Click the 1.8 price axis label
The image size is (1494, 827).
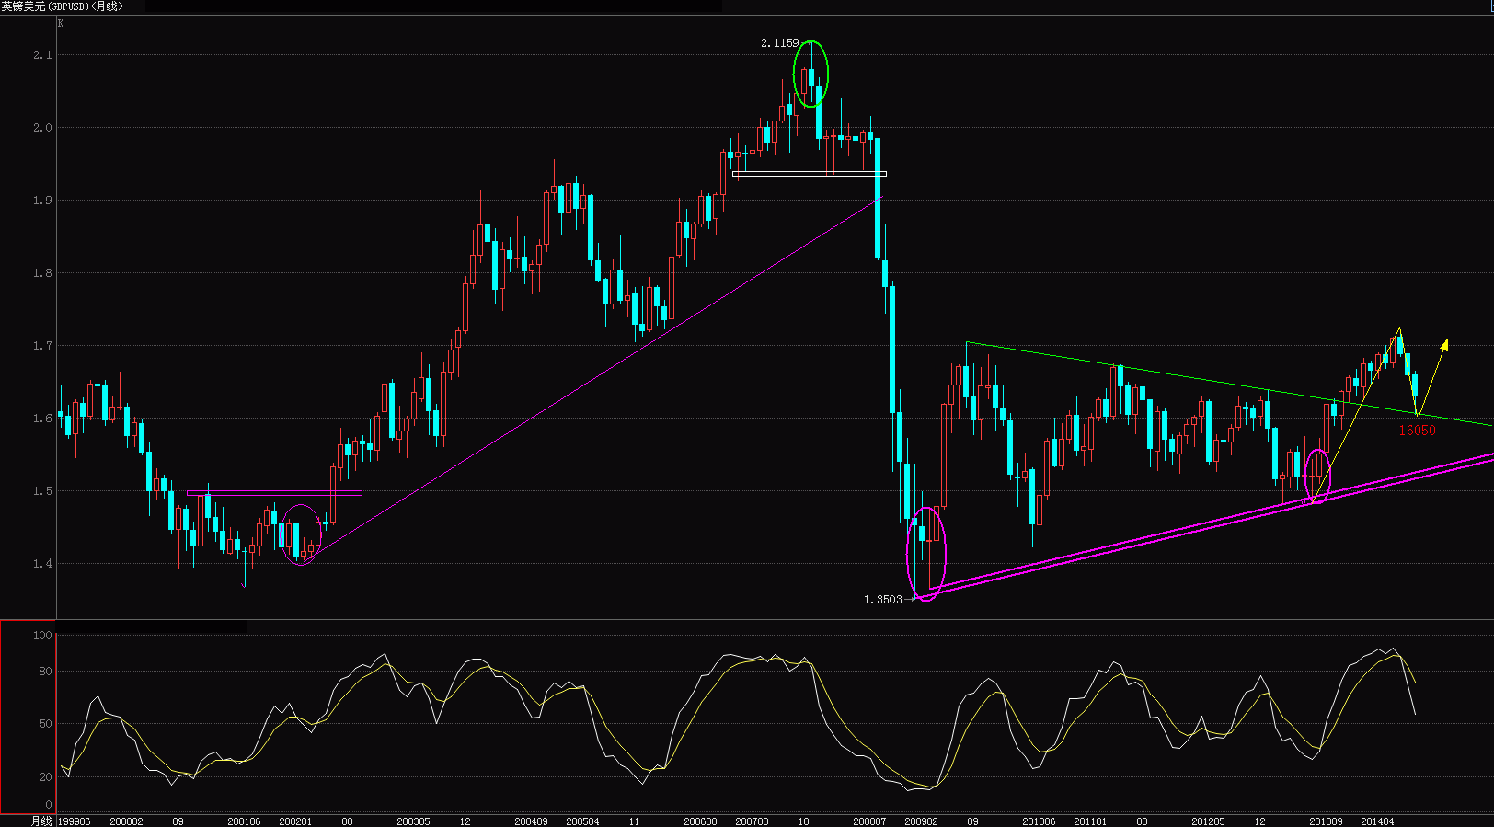click(42, 273)
